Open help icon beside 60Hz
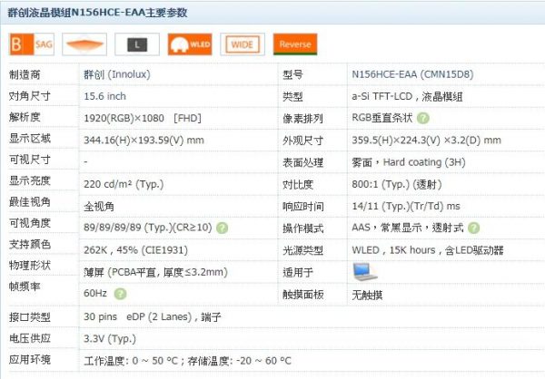Viewport: 545px width, 379px height. (x=120, y=294)
